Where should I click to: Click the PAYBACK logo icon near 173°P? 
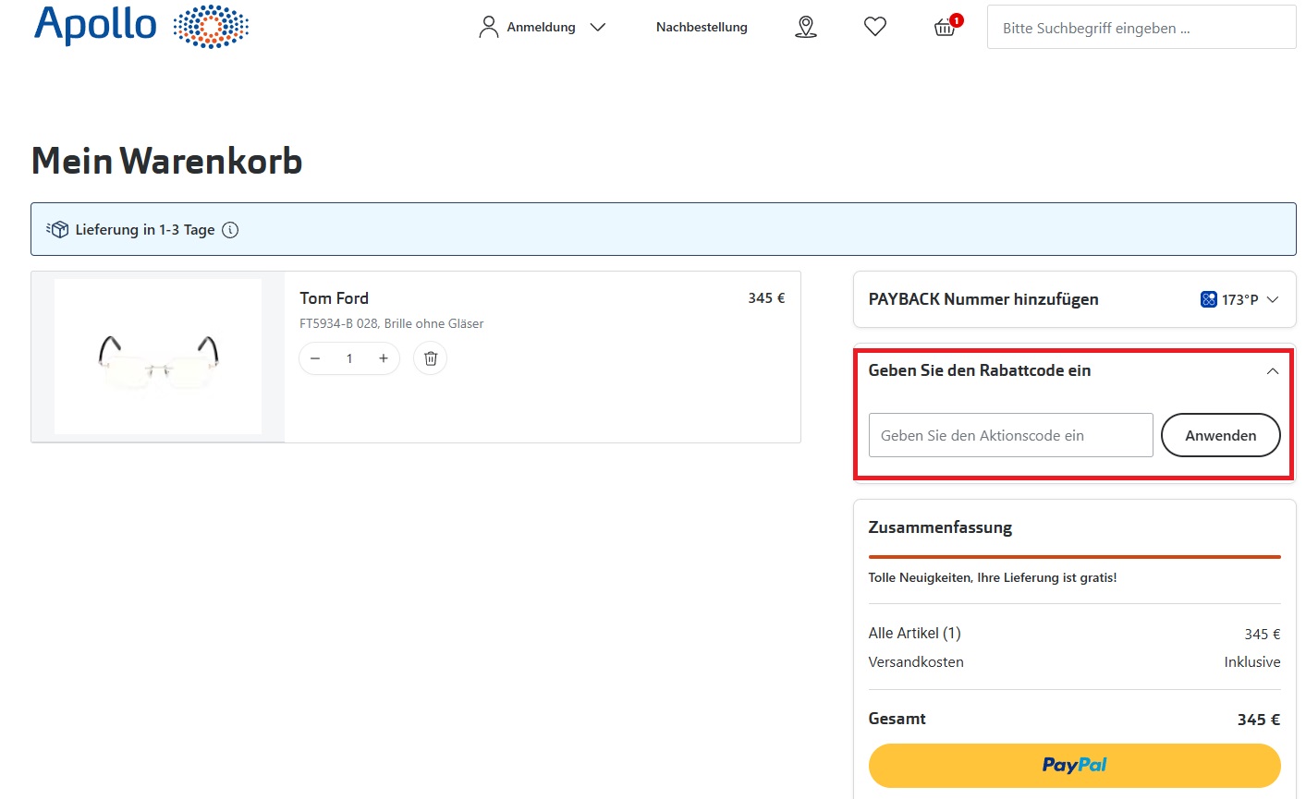pyautogui.click(x=1209, y=299)
